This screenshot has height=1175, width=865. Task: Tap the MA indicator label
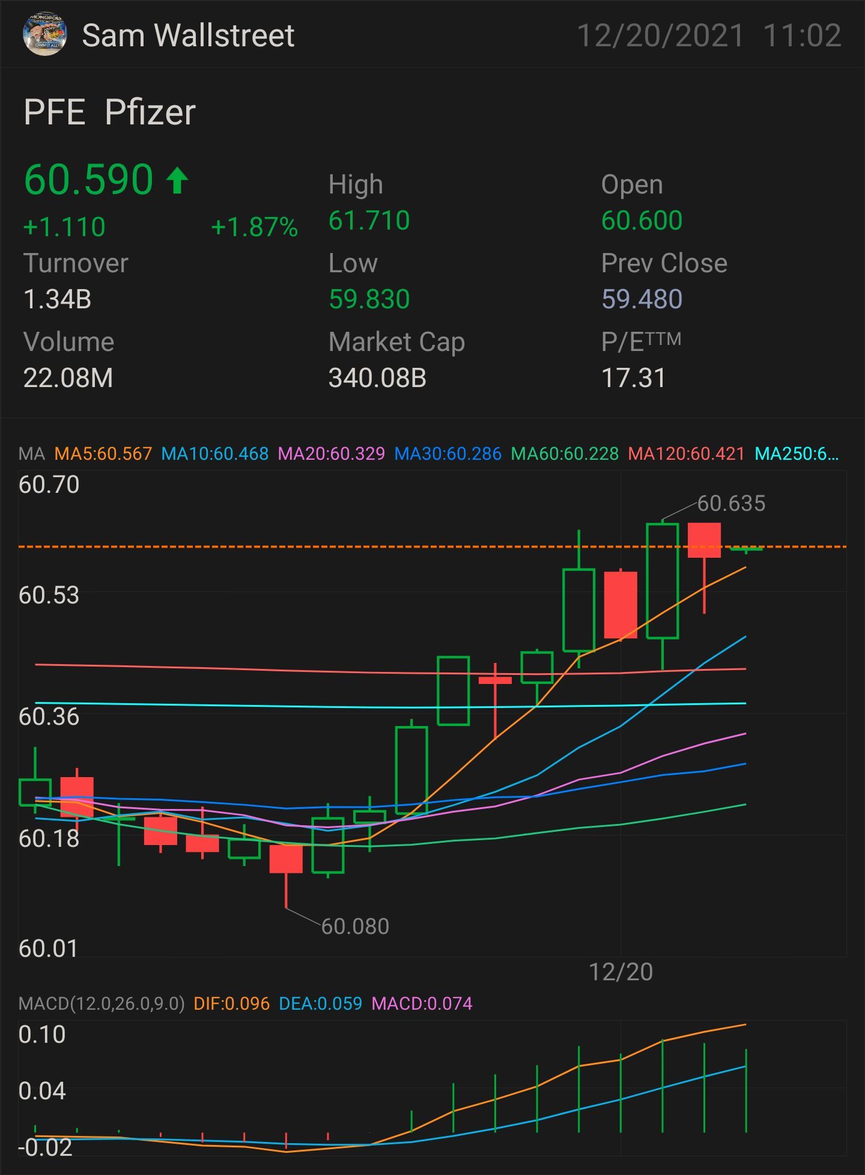[x=32, y=454]
